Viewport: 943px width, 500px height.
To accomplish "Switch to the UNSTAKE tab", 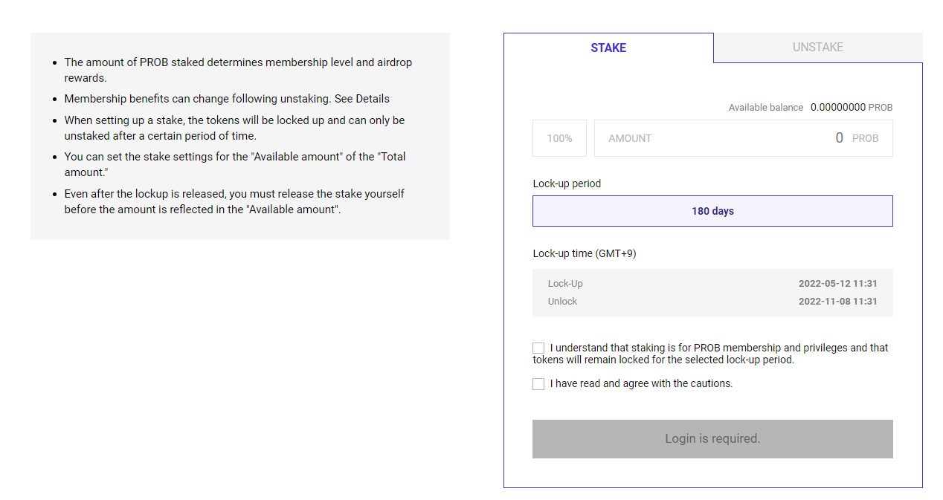I will click(x=817, y=48).
